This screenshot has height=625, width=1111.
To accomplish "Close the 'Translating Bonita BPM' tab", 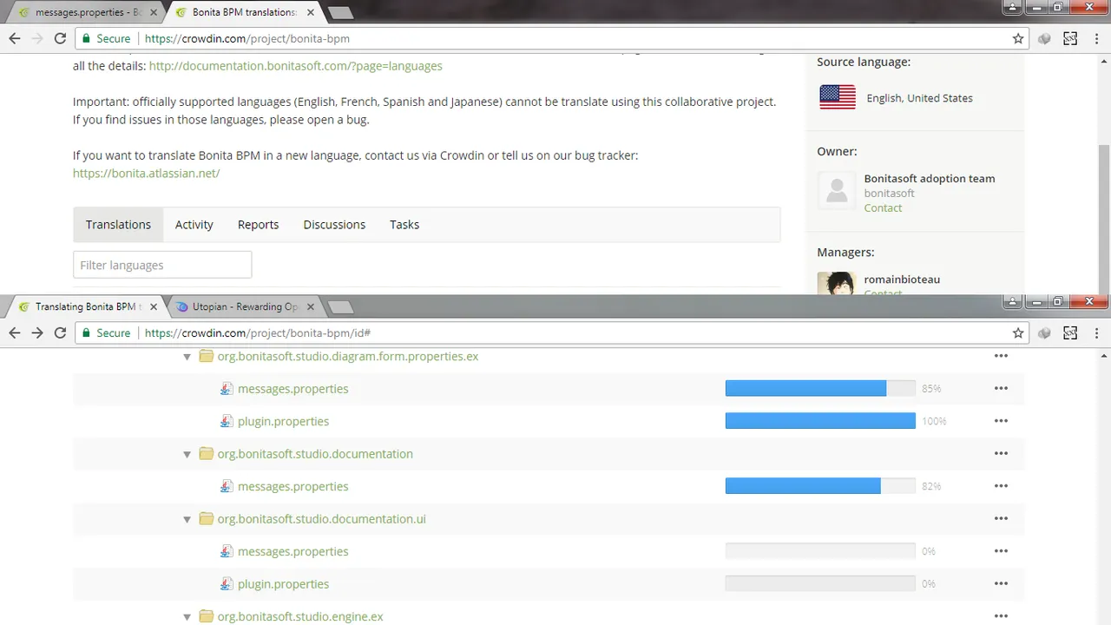I will [x=154, y=306].
